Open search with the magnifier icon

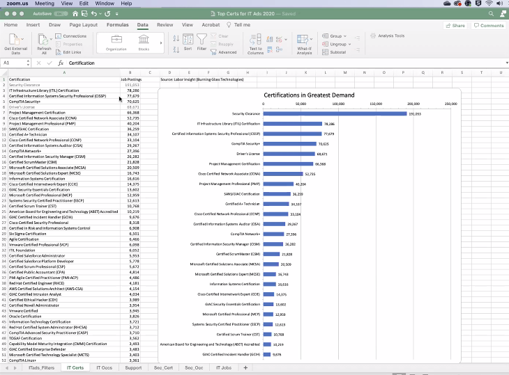[x=491, y=14]
